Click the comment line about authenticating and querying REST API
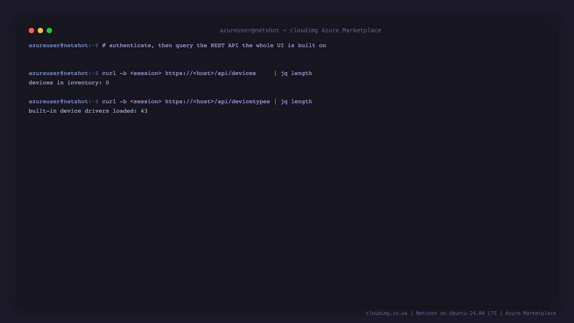Screen dimensions: 574x323 pos(214,45)
